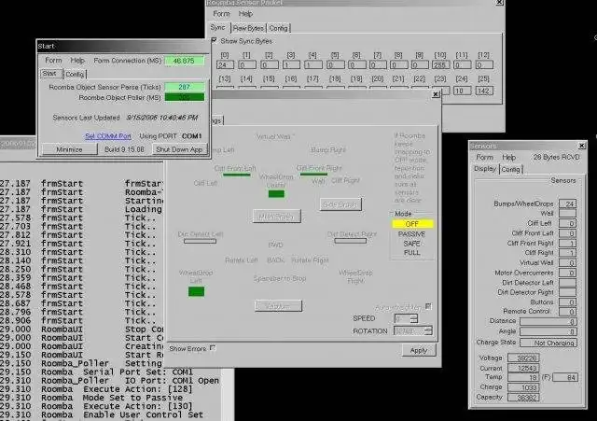Image resolution: width=597 pixels, height=421 pixels.
Task: Click byte field [25] showing 142
Action: 484,91
